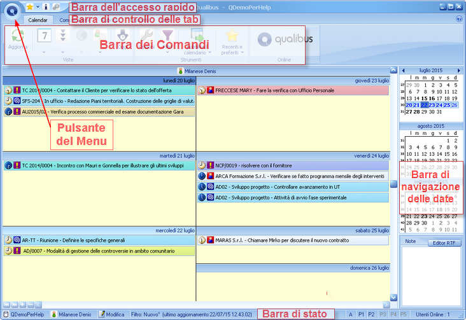
Task: Click the greyed round circle icon in Viste
Action: coord(81,36)
